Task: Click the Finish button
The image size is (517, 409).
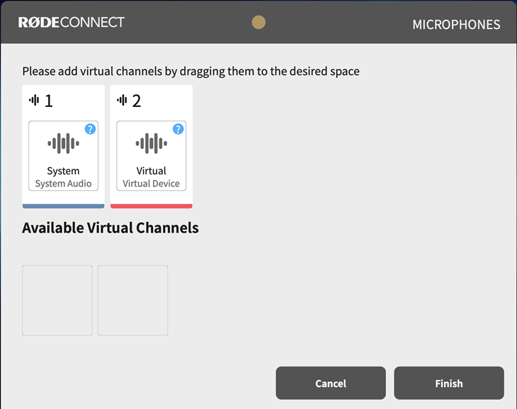Action: click(449, 383)
